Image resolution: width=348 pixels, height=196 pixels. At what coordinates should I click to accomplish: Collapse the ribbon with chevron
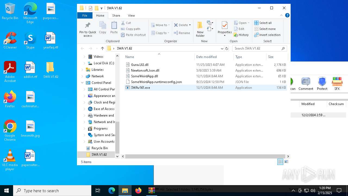281,15
